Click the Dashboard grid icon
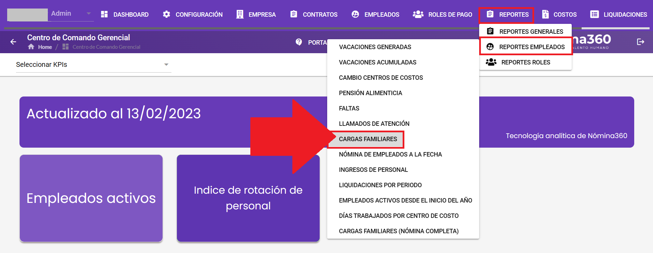The width and height of the screenshot is (653, 253). coord(105,14)
